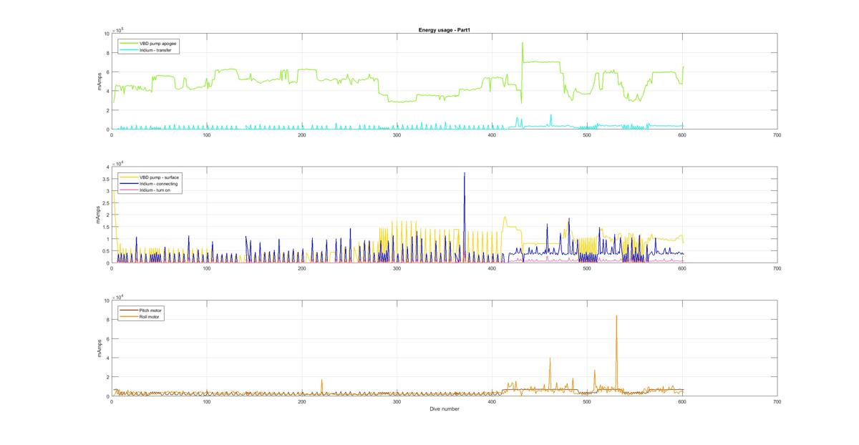
Task: Click the '2.5' y-tick in middle plot
Action: point(105,203)
